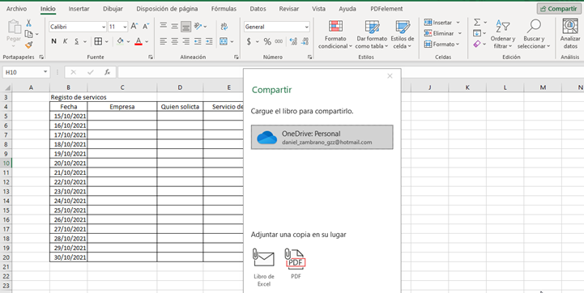Click the merge and center icon
584x293 pixels.
coord(224,41)
